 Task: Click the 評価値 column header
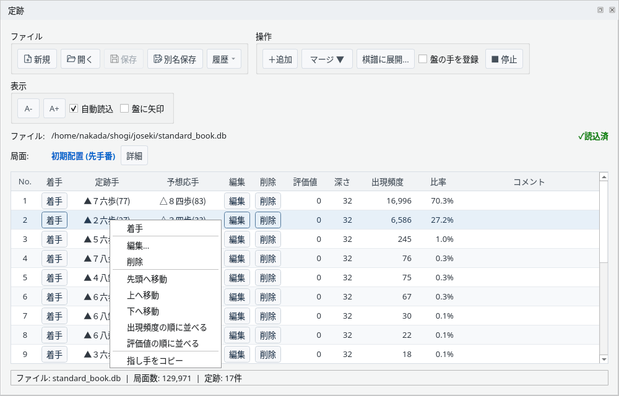click(x=305, y=182)
